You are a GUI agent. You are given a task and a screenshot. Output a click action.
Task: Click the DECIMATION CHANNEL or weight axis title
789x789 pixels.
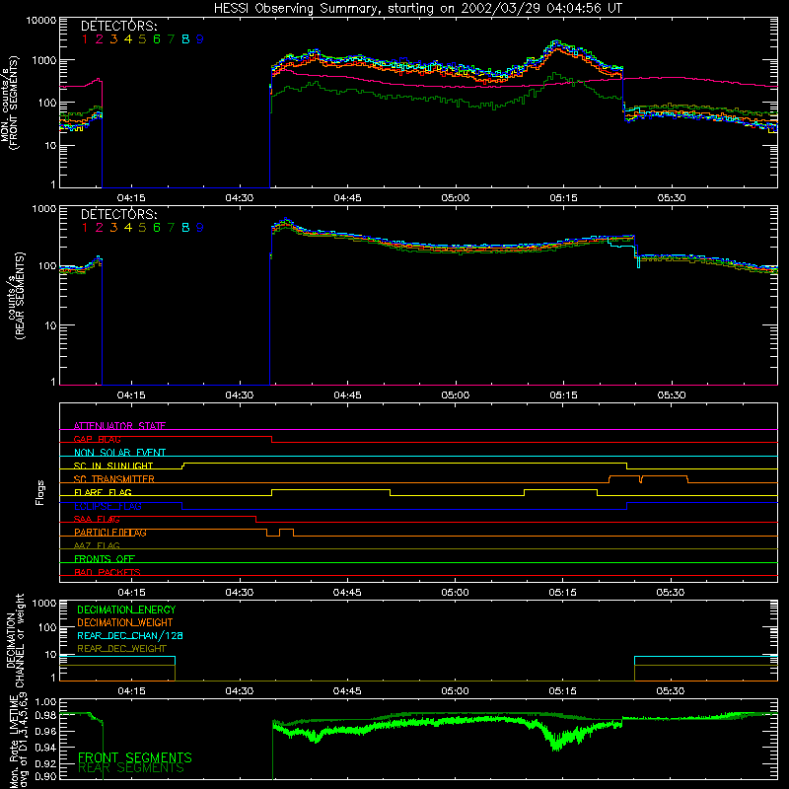pyautogui.click(x=15, y=640)
